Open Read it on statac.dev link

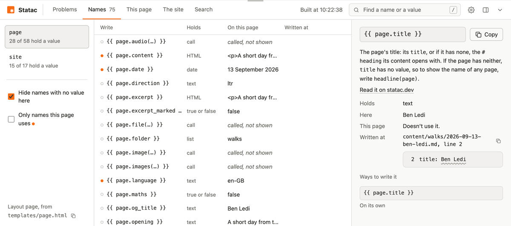click(387, 90)
